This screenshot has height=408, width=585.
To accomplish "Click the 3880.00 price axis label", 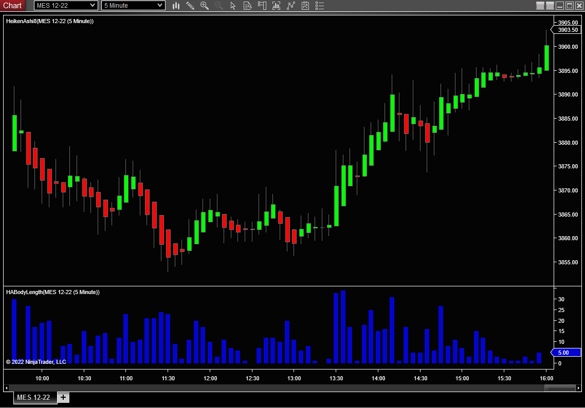I will point(568,143).
